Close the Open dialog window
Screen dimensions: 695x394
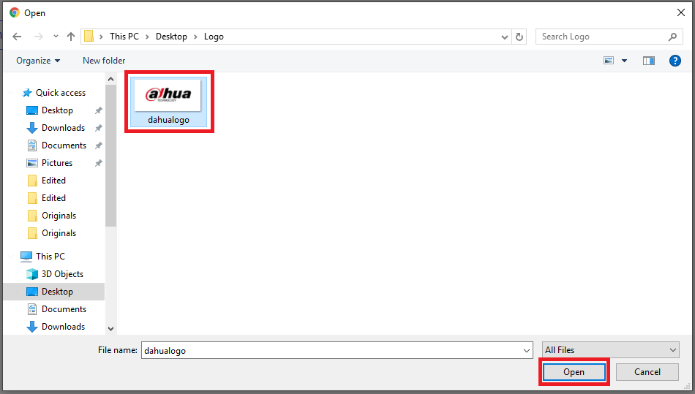(681, 12)
